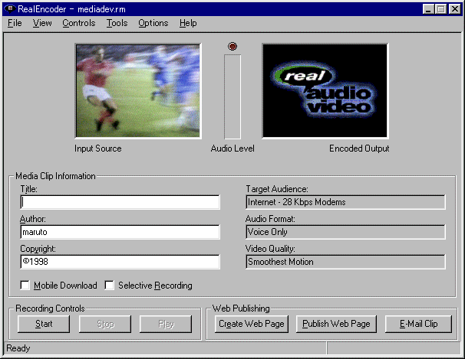
Task: Open the Audio Format selector
Action: point(345,232)
